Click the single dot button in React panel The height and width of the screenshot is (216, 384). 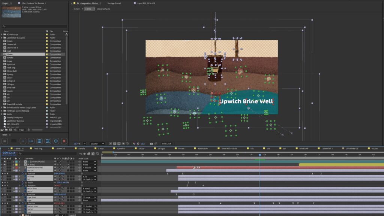tap(23, 141)
